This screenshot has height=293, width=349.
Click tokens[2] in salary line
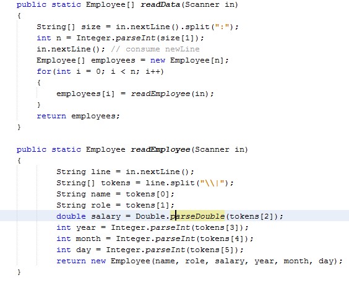pos(251,216)
